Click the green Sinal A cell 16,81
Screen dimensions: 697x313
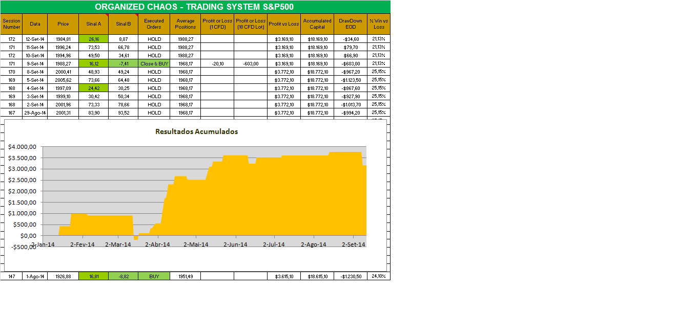coord(94,276)
